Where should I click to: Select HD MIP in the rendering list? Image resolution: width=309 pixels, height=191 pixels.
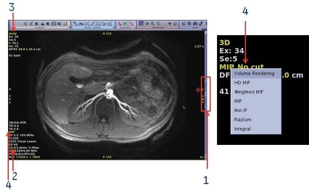pyautogui.click(x=242, y=83)
